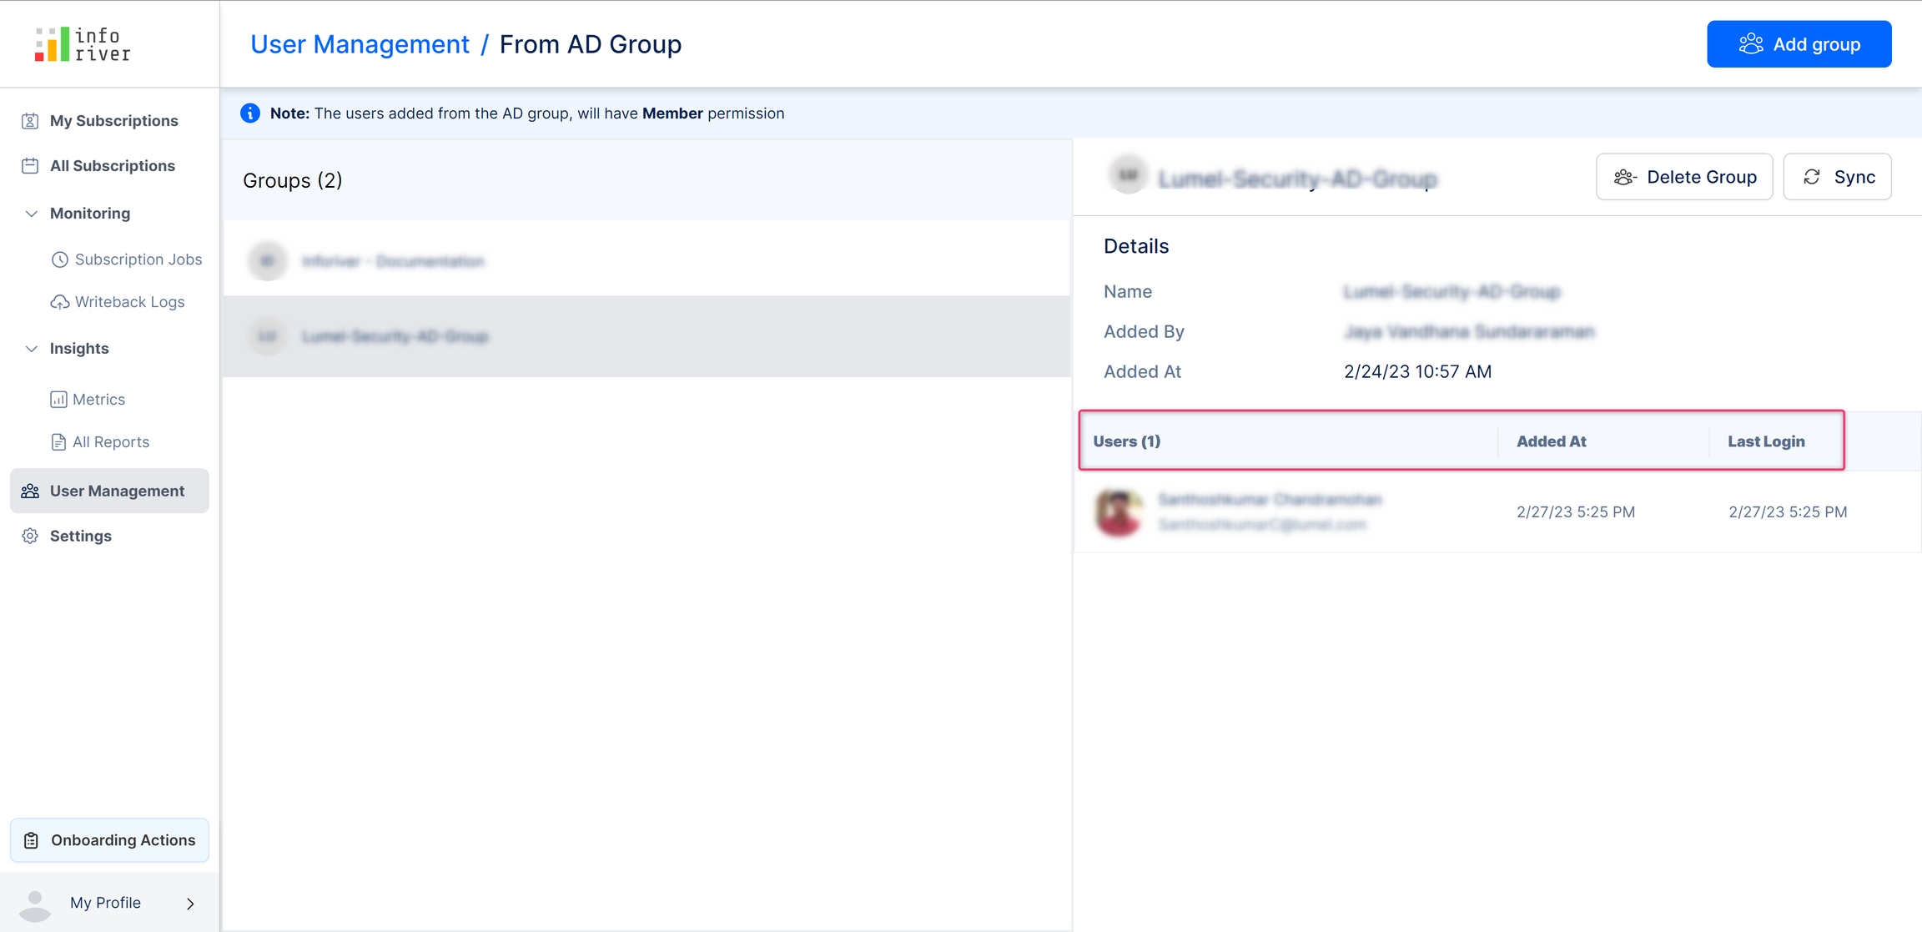This screenshot has height=932, width=1922.
Task: Click the Add group button
Action: tap(1799, 44)
